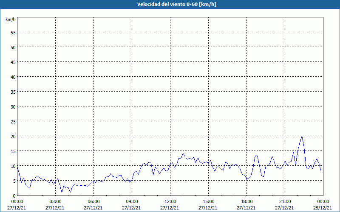Click the "15:00" time label
This screenshot has width=340, height=212.
coord(208,202)
